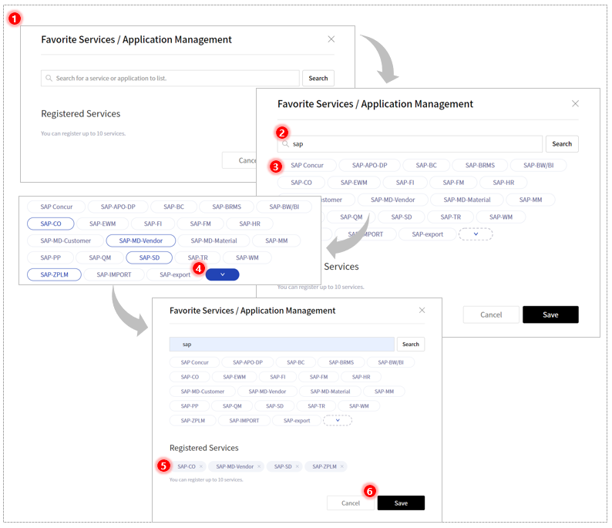Click Search button in top-left dialog
612x528 pixels.
point(318,78)
